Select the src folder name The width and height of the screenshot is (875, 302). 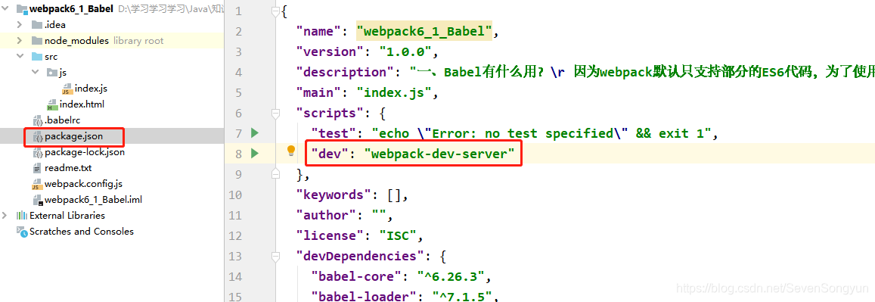pos(51,56)
